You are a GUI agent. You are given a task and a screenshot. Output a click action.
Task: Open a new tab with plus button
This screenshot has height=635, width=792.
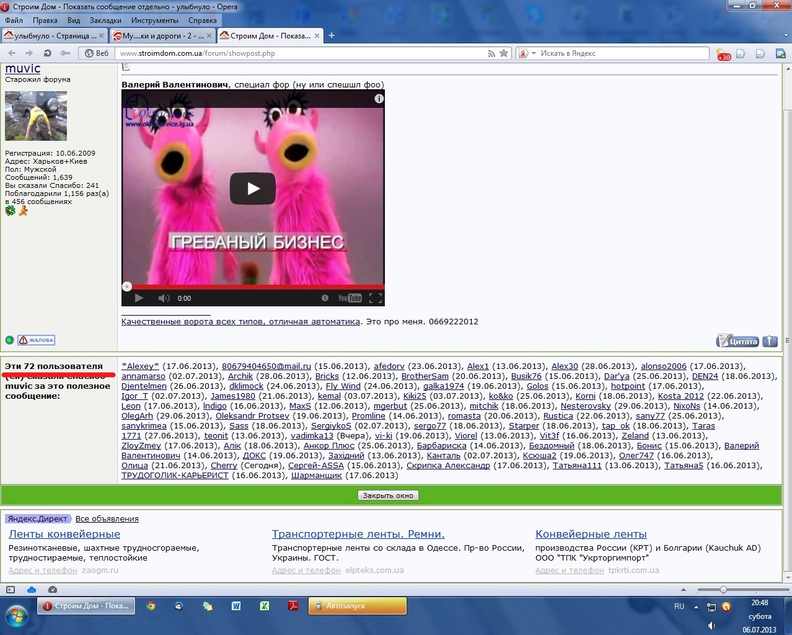click(332, 36)
